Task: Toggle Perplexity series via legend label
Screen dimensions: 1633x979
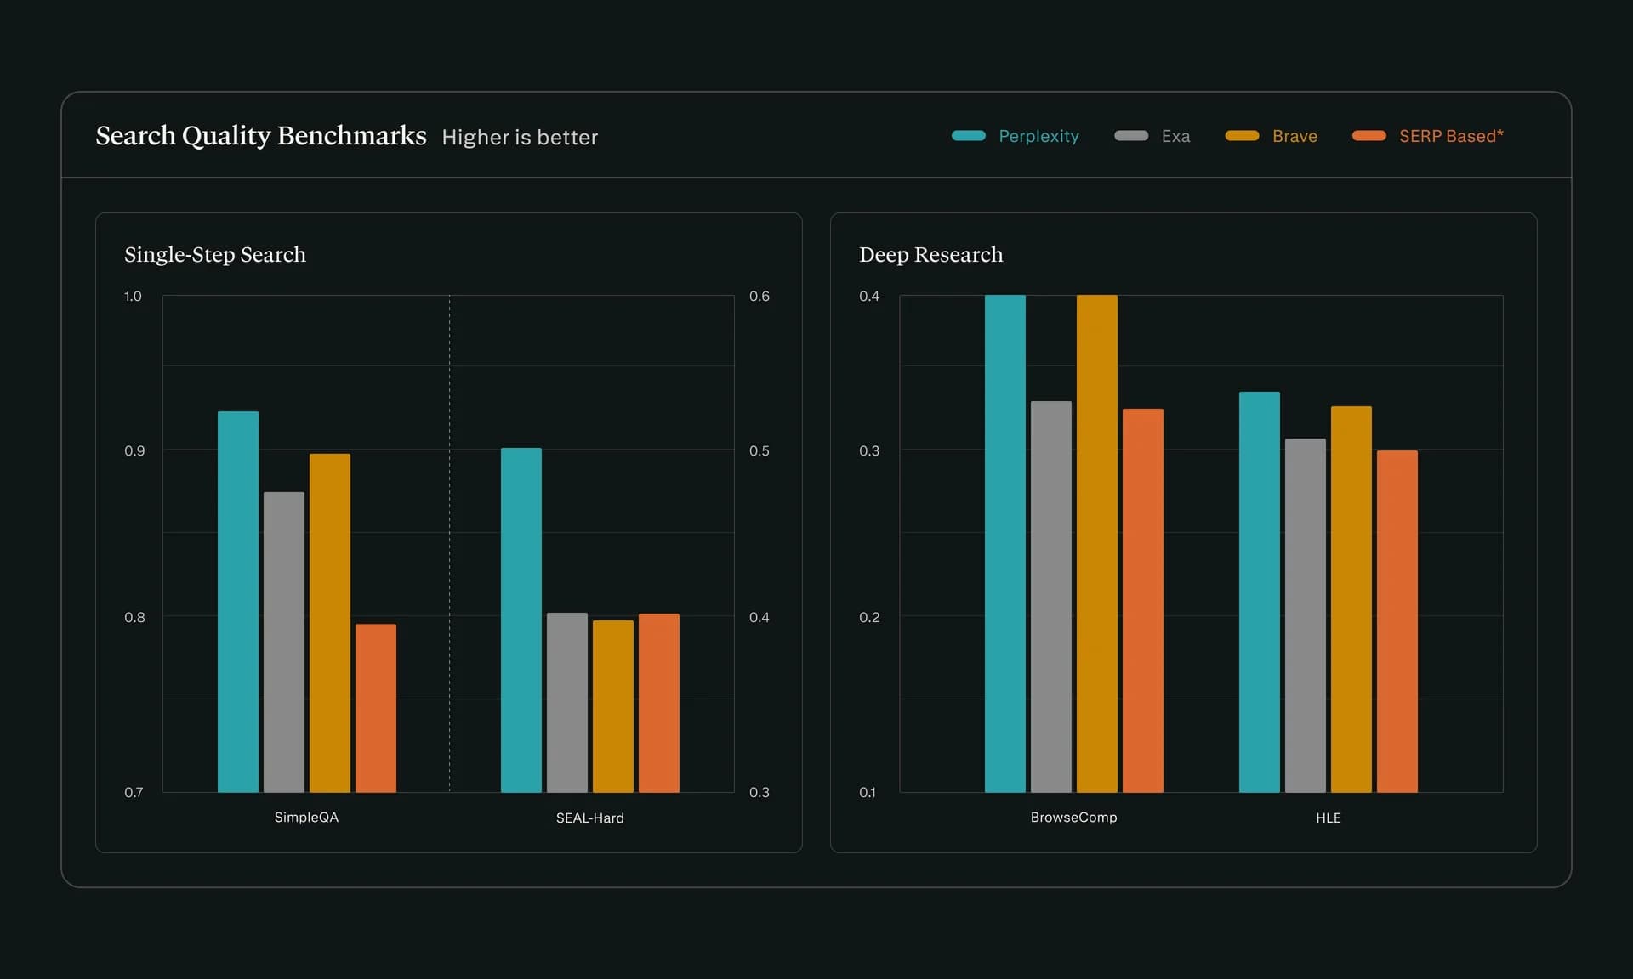Action: [x=1038, y=136]
